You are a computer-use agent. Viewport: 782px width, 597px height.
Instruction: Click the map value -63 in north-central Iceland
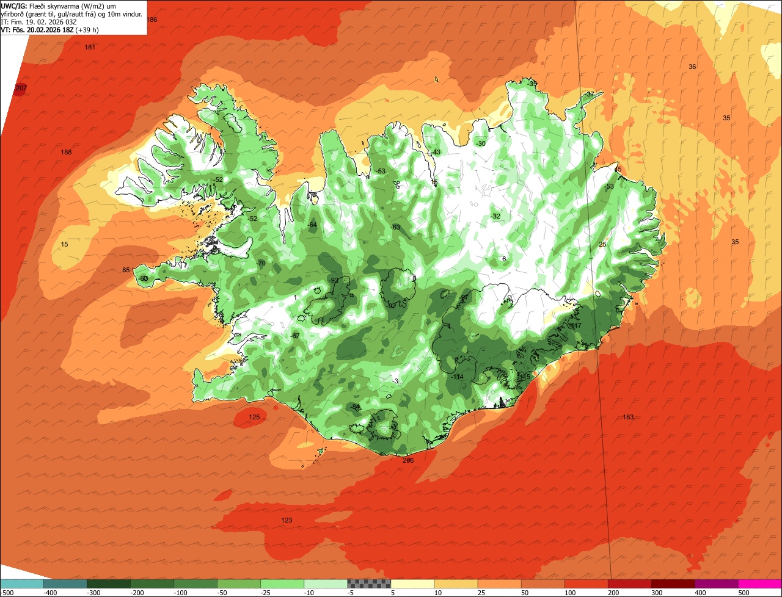[x=395, y=228]
